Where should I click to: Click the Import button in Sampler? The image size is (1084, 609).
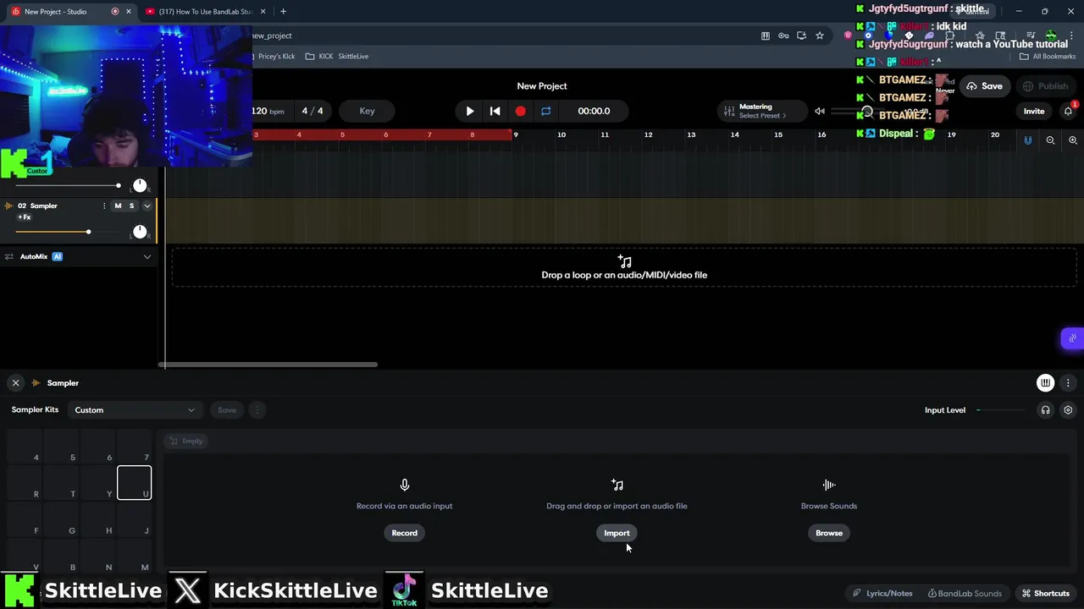pos(617,533)
